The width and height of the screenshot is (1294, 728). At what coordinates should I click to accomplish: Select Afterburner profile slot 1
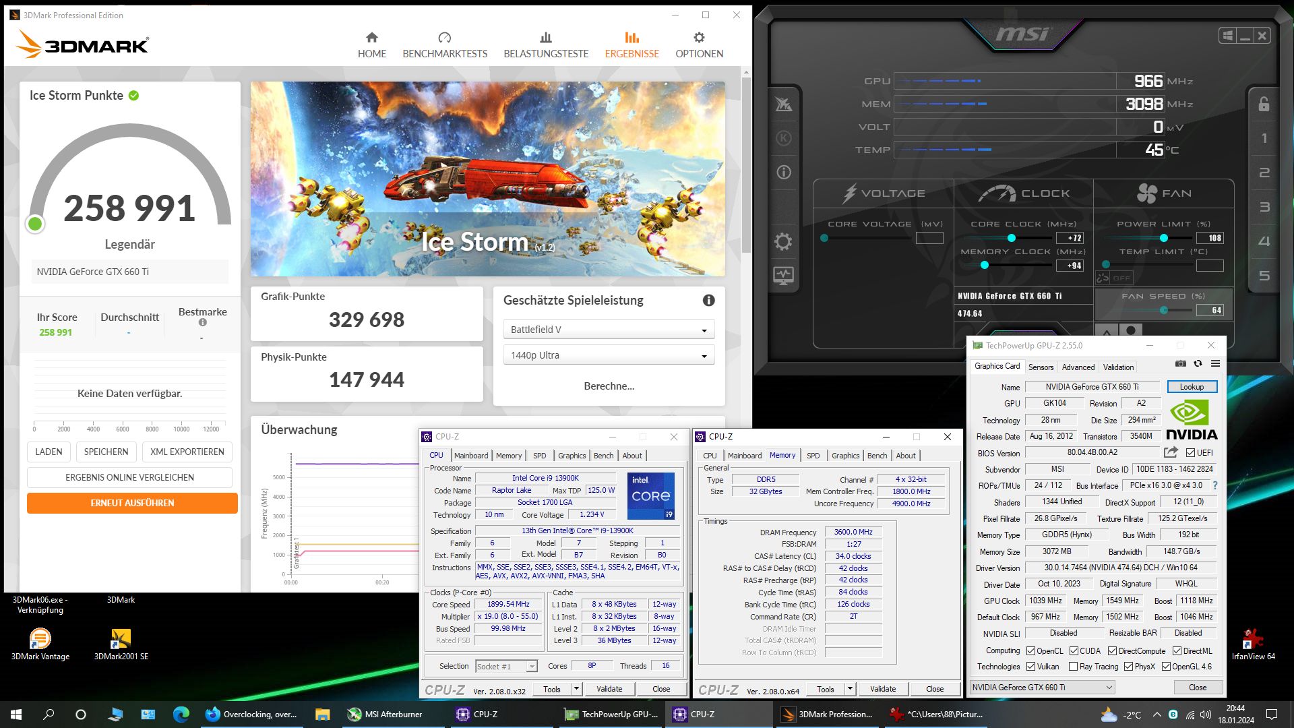click(1264, 138)
